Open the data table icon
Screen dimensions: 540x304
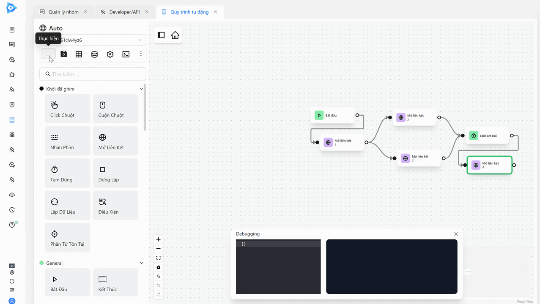79,54
